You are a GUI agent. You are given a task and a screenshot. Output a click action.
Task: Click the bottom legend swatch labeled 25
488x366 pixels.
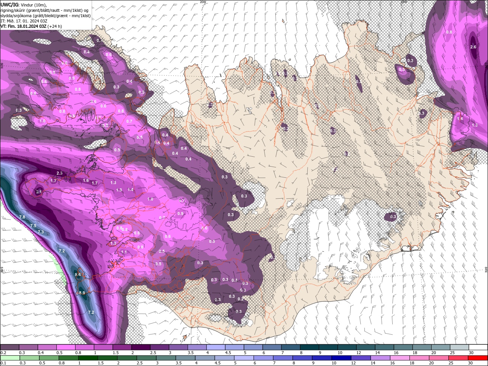(459, 358)
